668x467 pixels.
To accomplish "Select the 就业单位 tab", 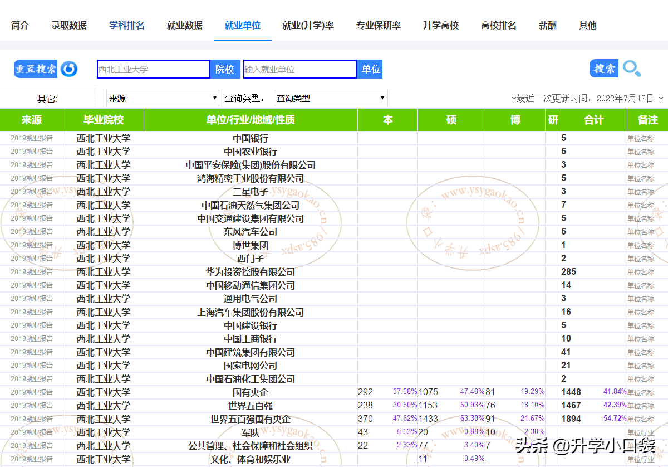I will [x=243, y=25].
